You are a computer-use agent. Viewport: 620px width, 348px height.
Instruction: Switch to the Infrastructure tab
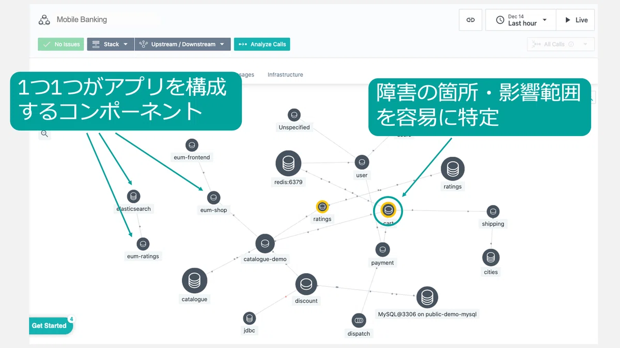(285, 75)
